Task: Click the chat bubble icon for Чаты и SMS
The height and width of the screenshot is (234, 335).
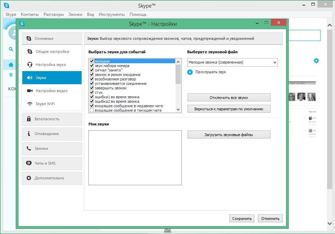Action: pyautogui.click(x=29, y=163)
